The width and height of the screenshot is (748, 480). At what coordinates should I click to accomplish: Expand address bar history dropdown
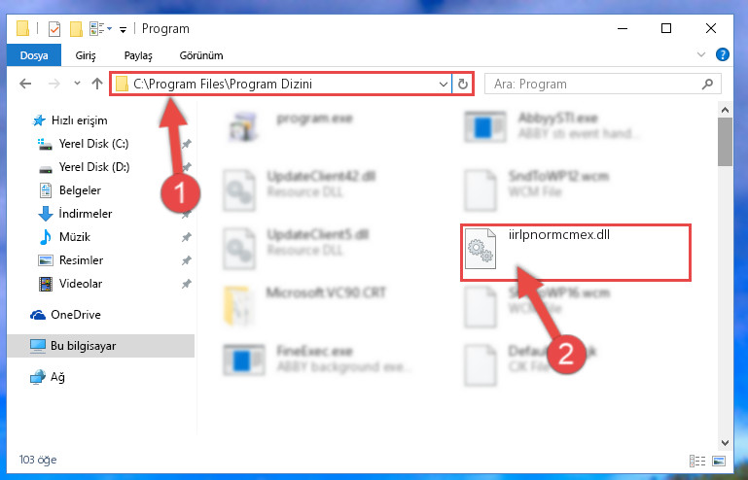click(x=443, y=85)
